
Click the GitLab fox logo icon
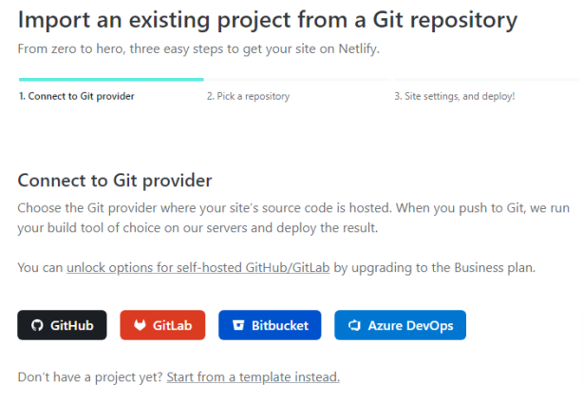coord(139,325)
